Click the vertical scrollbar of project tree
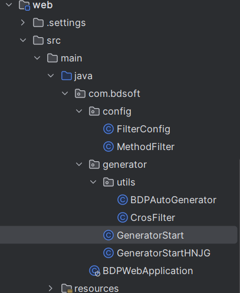 [x=239, y=226]
